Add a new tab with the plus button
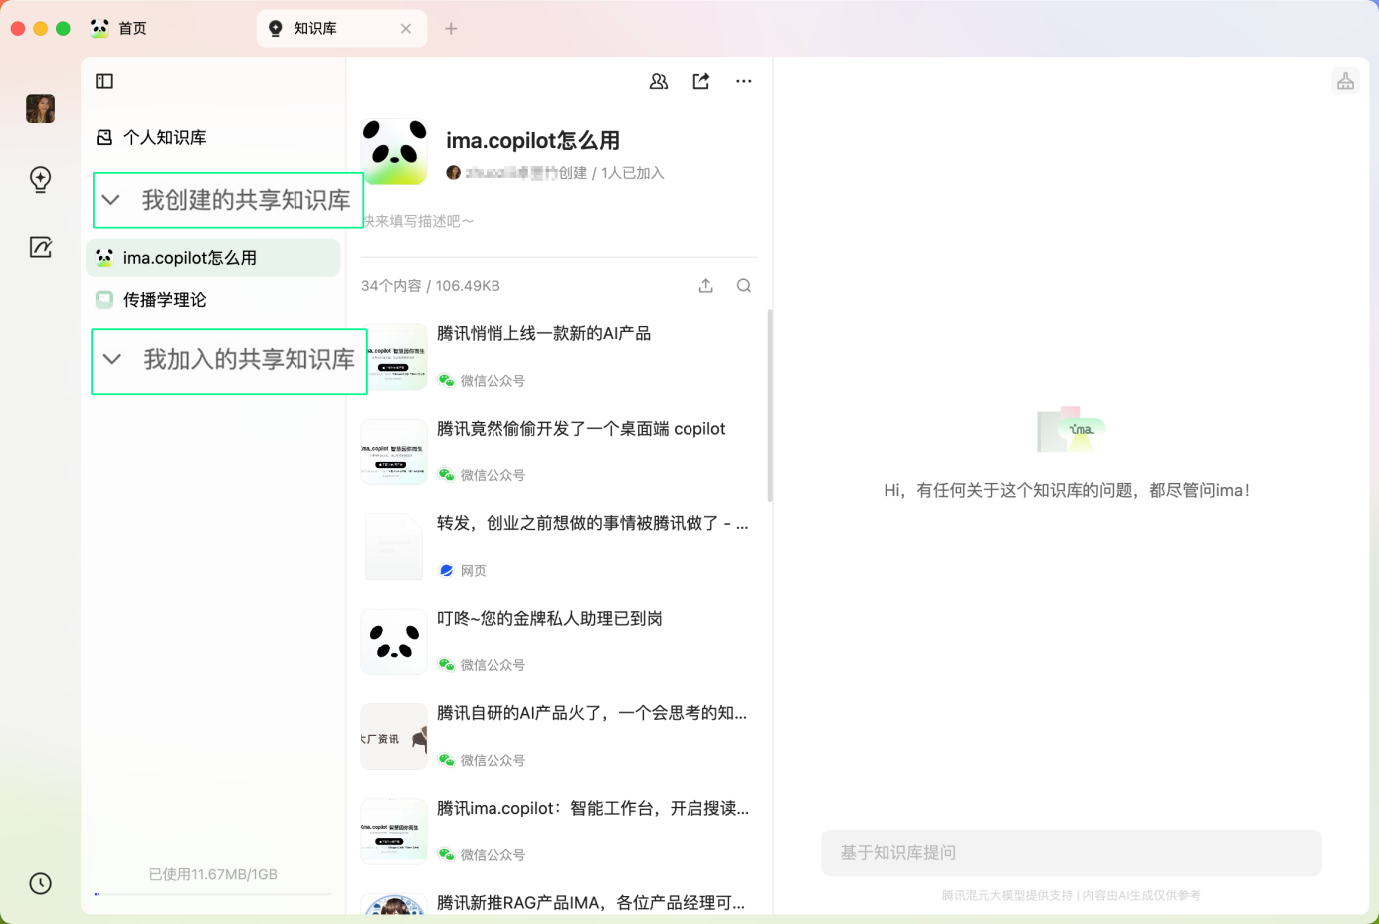 click(x=451, y=29)
